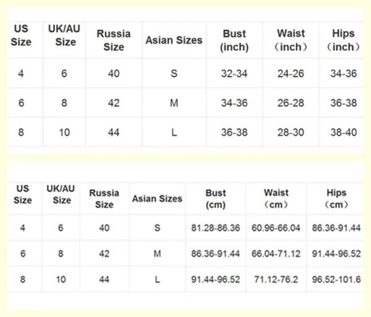Select the M size cell in inch table
The image size is (371, 317).
click(x=174, y=103)
